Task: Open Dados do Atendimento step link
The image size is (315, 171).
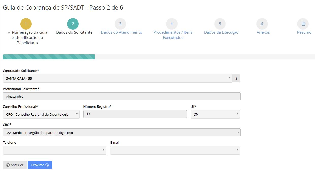Action: tap(121, 32)
